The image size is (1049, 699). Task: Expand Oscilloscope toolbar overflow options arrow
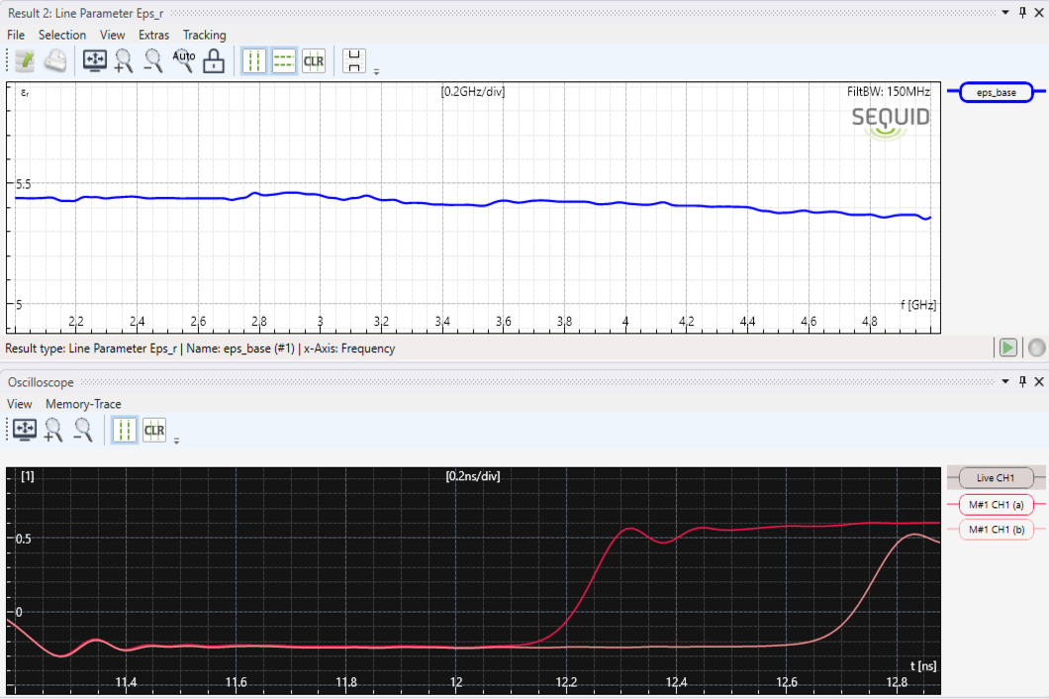(176, 441)
